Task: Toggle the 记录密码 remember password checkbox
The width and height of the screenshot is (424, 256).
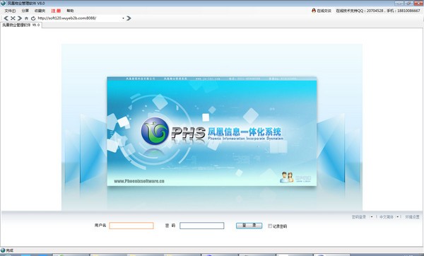Action: coord(270,226)
